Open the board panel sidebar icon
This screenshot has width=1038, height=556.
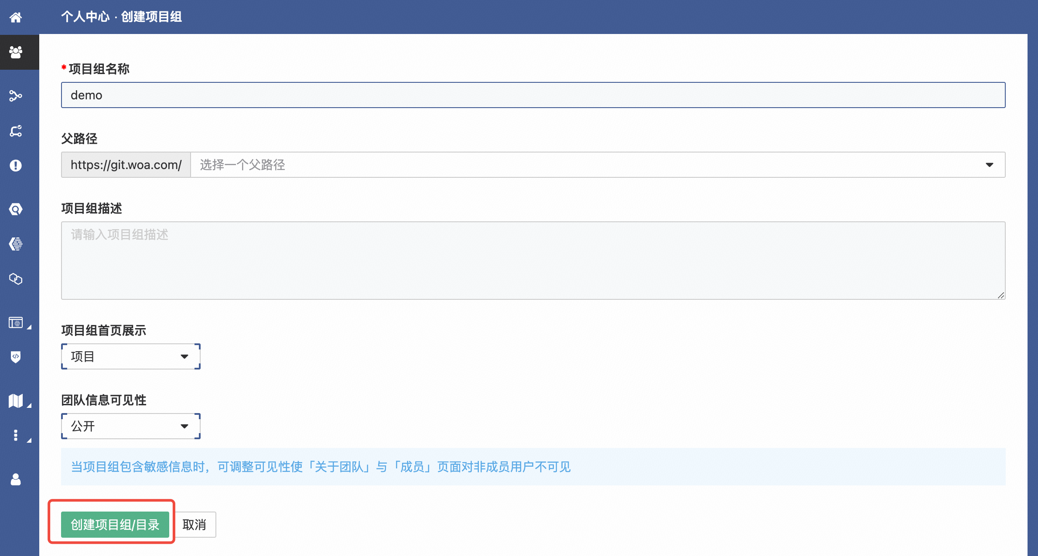16,322
